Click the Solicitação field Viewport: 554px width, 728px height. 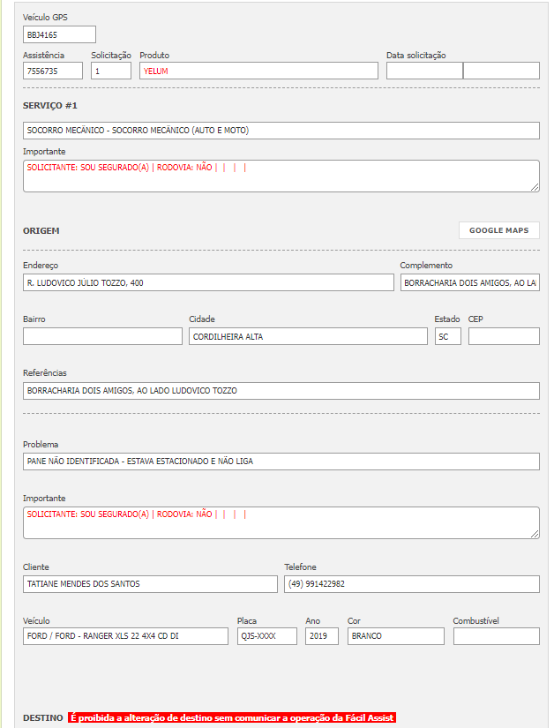[111, 71]
